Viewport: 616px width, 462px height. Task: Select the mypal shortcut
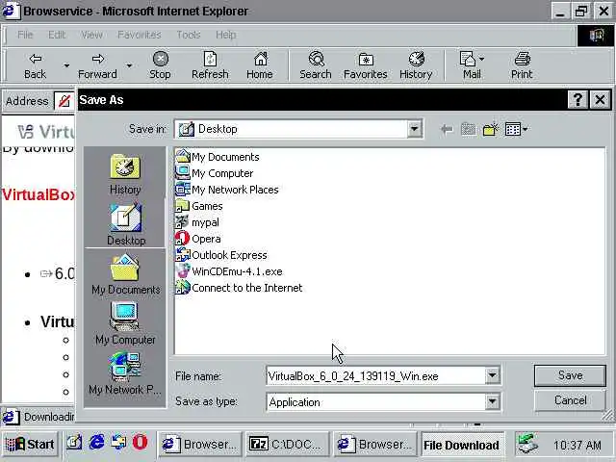(197, 222)
